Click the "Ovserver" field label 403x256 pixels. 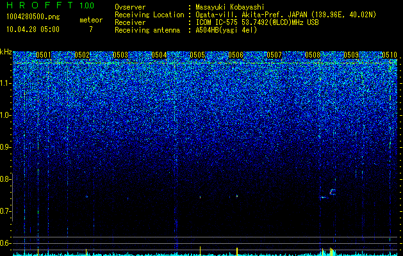click(x=130, y=7)
